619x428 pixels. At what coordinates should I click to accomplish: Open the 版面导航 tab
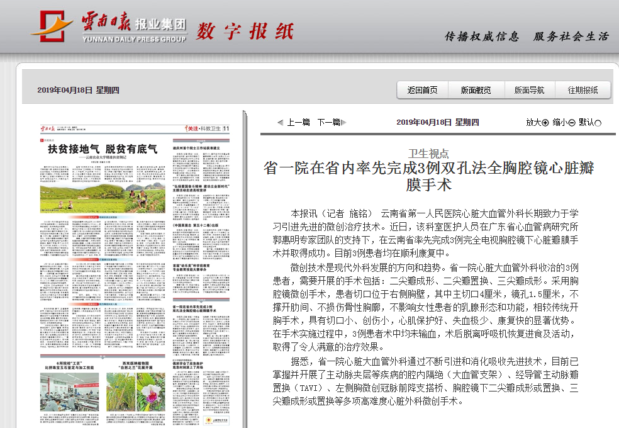pyautogui.click(x=530, y=91)
